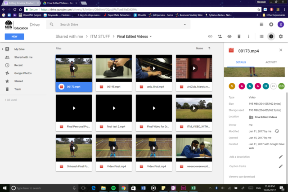Open Starred in sidebar
The width and height of the screenshot is (288, 192).
point(18,81)
